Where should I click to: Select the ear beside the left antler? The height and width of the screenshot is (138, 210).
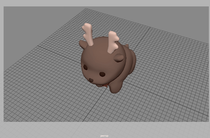click(x=83, y=45)
